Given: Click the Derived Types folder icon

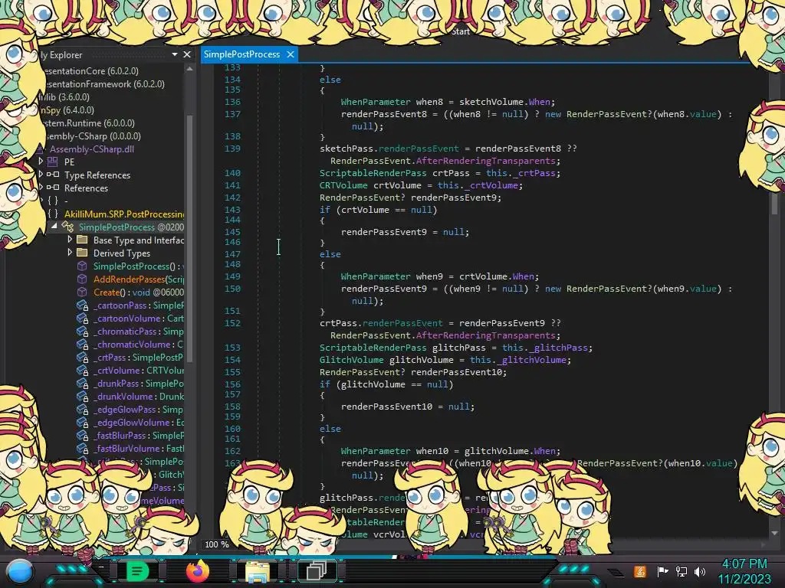Looking at the screenshot, I should click(82, 253).
